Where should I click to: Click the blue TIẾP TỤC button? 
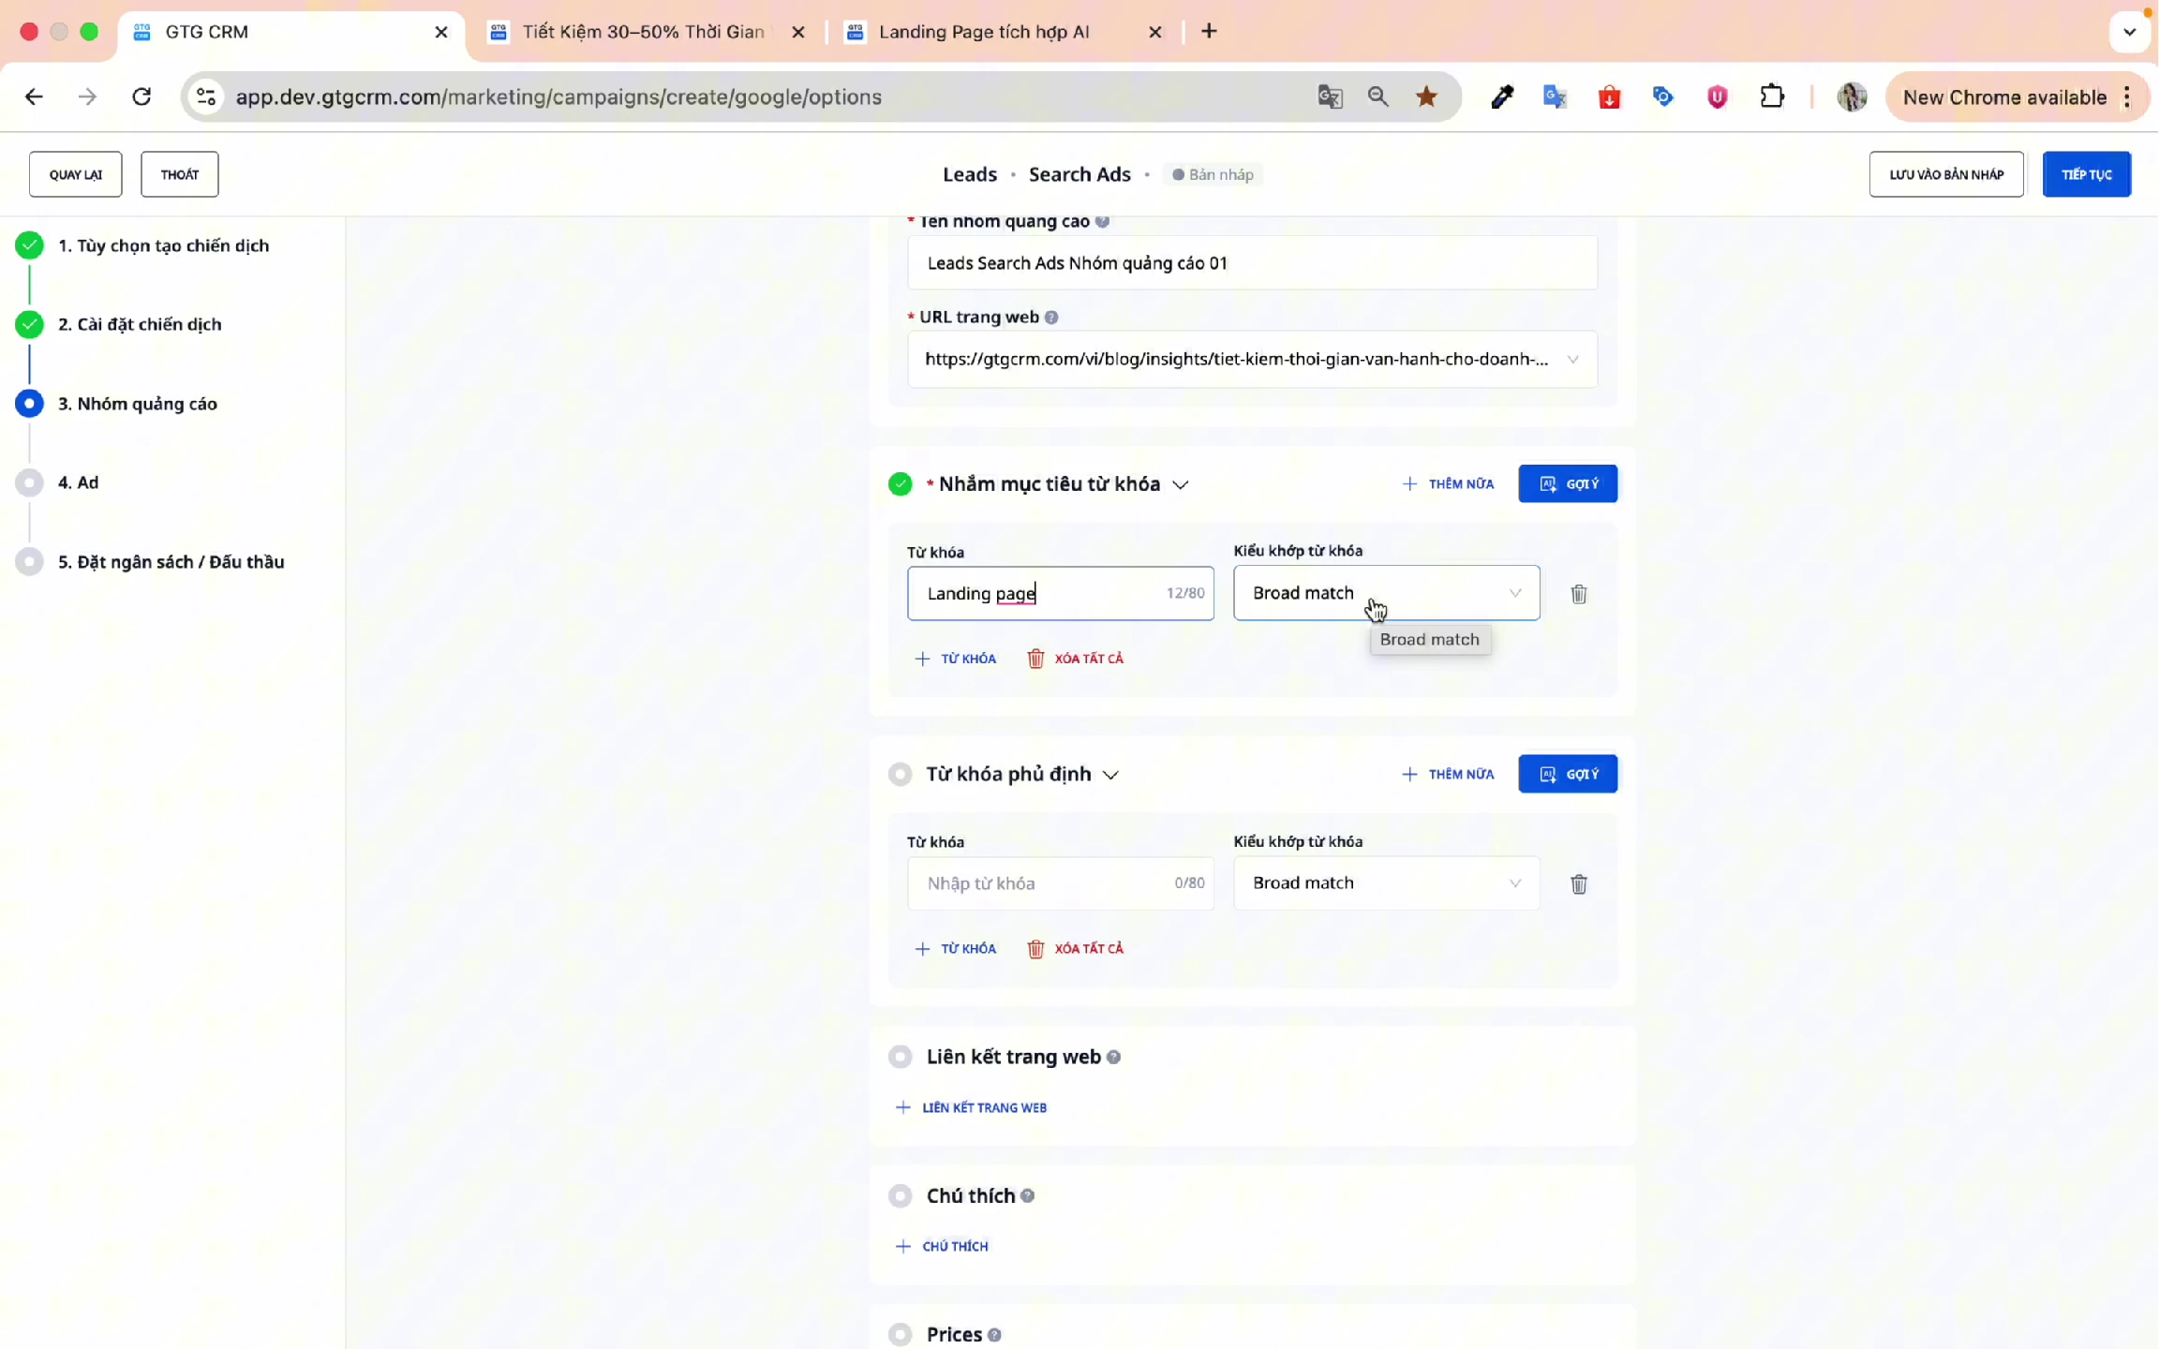pos(2086,174)
